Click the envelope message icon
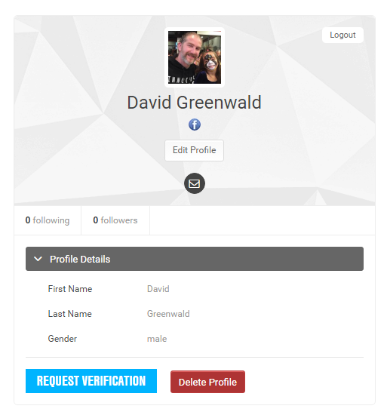Viewport: 387px width, 415px height. tap(195, 183)
